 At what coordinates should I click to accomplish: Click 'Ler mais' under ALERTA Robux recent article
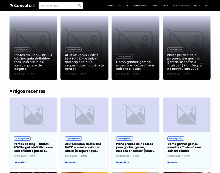pos(71,162)
